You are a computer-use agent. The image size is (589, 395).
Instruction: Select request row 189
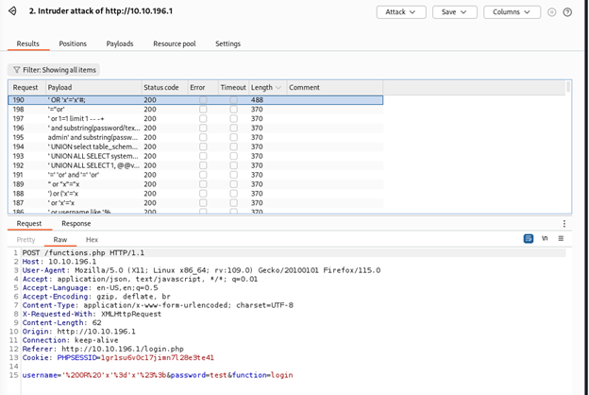(x=195, y=184)
